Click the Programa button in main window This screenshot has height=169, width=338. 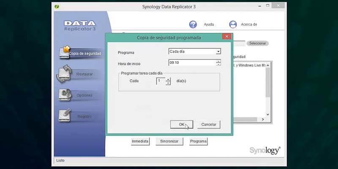pos(198,142)
